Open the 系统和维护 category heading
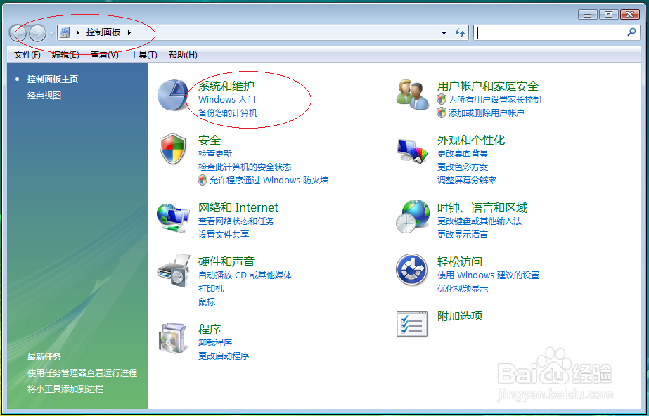The height and width of the screenshot is (416, 649). click(226, 86)
